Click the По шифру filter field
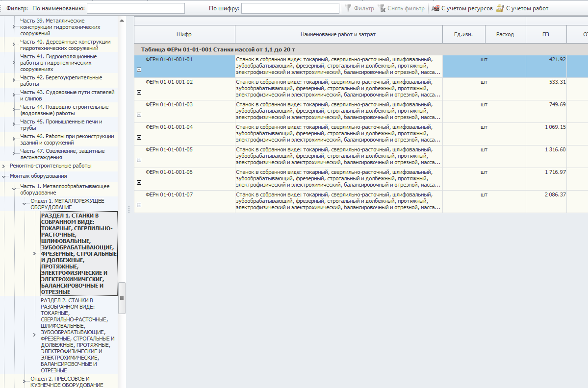The image size is (588, 388). (x=290, y=8)
